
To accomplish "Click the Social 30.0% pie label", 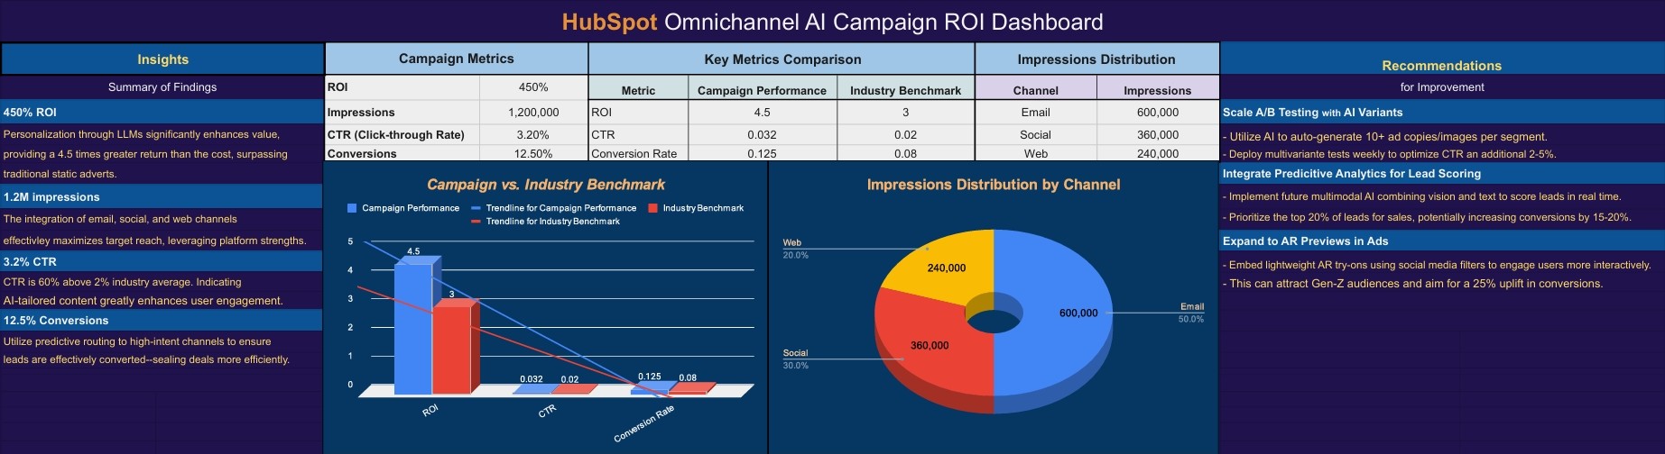I will (795, 359).
